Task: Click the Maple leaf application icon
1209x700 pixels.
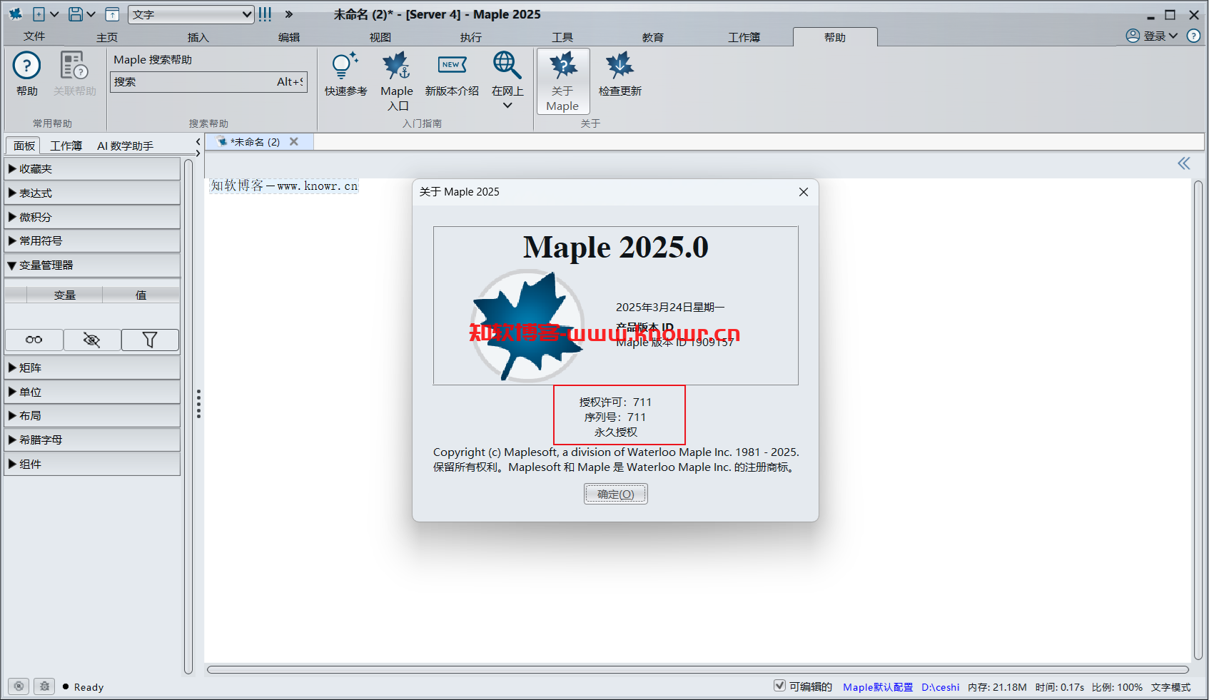Action: click(x=15, y=14)
